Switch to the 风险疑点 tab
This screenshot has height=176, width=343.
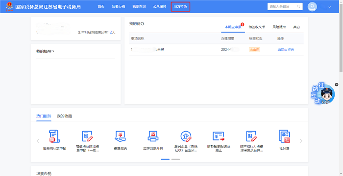(x=279, y=27)
